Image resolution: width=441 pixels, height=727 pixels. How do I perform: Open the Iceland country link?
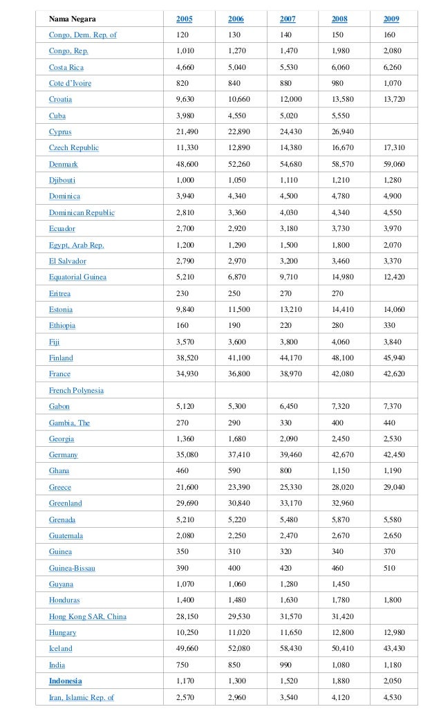click(x=61, y=649)
